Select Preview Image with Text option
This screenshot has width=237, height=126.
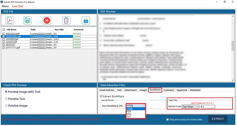pos(6,92)
